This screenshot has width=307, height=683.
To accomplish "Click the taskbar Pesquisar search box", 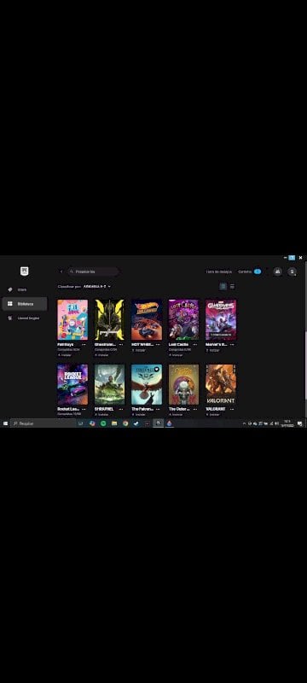I will (x=43, y=423).
